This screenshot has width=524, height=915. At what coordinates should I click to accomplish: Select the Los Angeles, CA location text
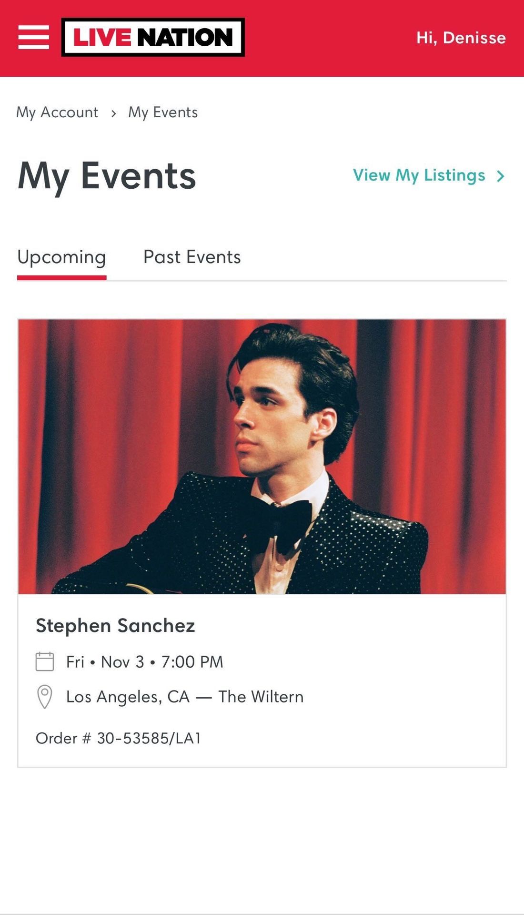coord(128,697)
